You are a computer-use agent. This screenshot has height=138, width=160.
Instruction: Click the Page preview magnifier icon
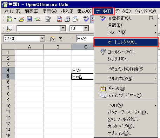pos(75,19)
